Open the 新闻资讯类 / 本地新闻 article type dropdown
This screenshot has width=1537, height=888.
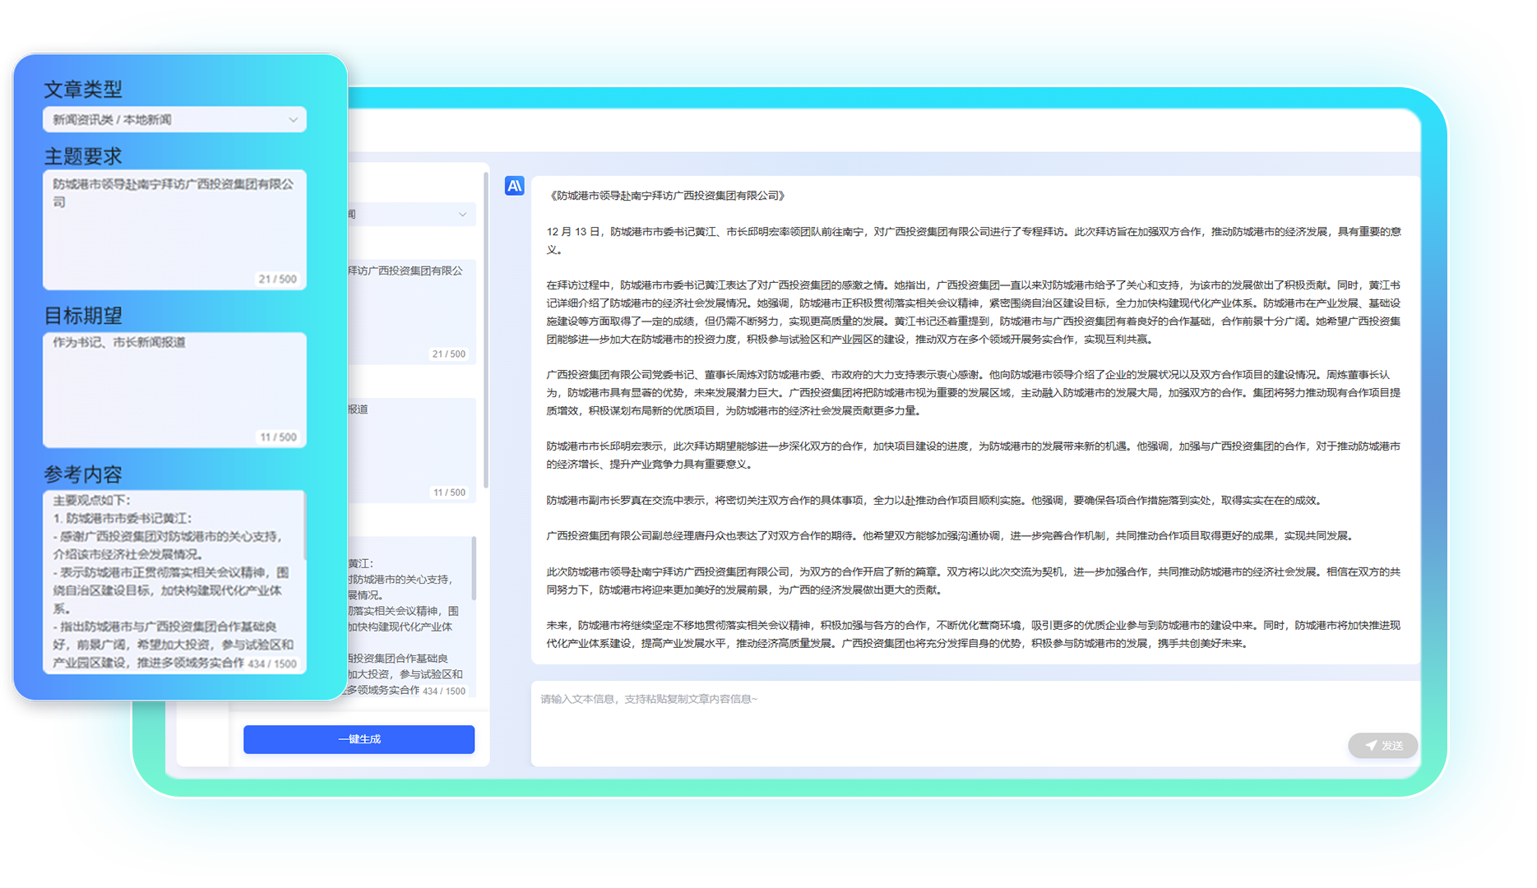174,120
